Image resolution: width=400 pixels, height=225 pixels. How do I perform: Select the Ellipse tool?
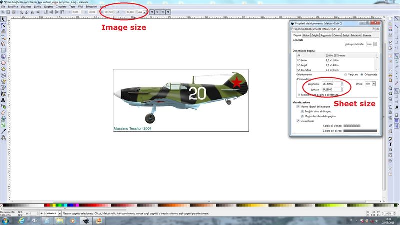coord(3,63)
